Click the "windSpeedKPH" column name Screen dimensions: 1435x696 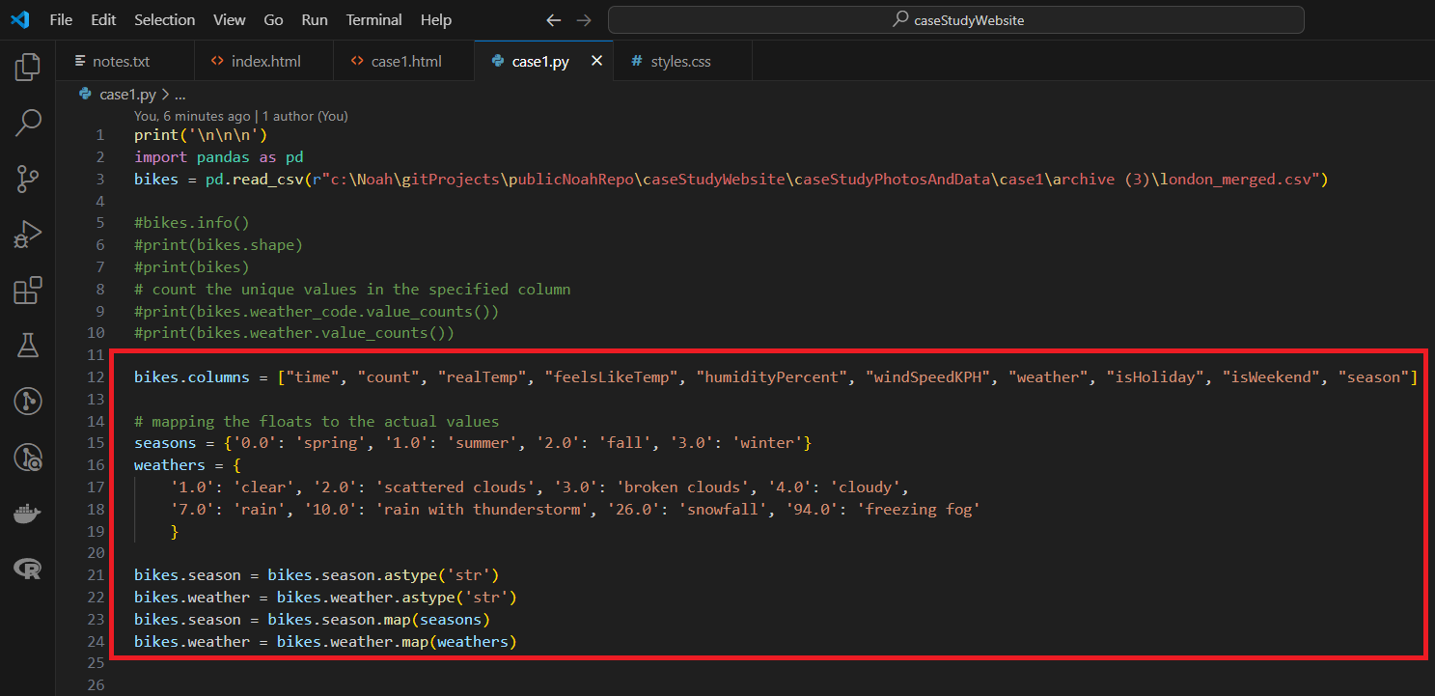pyautogui.click(x=928, y=377)
